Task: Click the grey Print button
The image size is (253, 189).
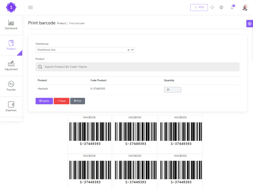Action: (x=78, y=101)
